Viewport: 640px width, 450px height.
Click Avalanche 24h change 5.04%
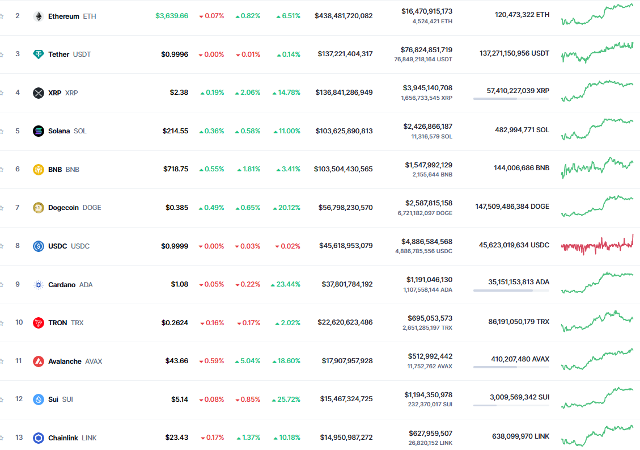pos(248,361)
